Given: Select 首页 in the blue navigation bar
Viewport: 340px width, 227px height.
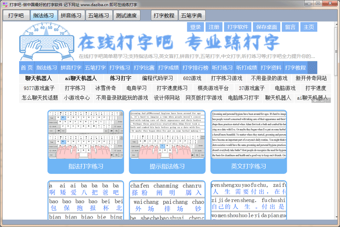Looking at the screenshot, I should point(27,68).
